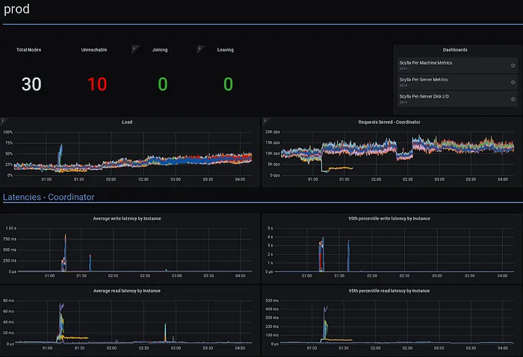Open the Scylla Per-Server Disk I/O link
This screenshot has height=357, width=523.
point(424,96)
